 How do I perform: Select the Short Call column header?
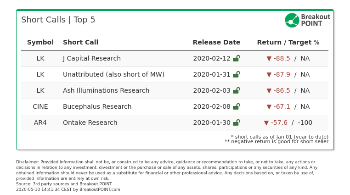pos(80,42)
